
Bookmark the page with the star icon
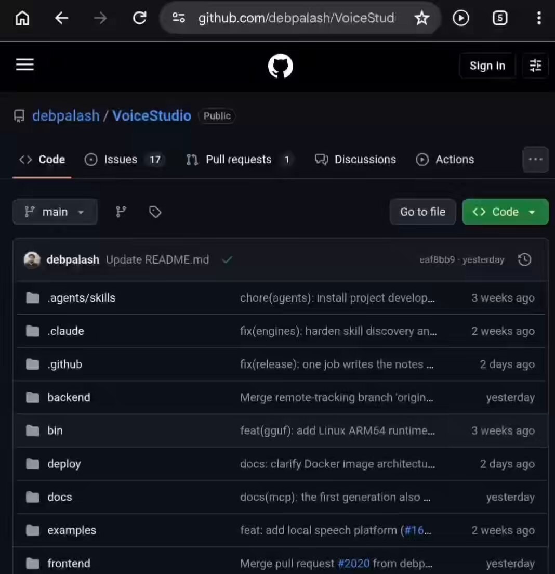coord(422,18)
